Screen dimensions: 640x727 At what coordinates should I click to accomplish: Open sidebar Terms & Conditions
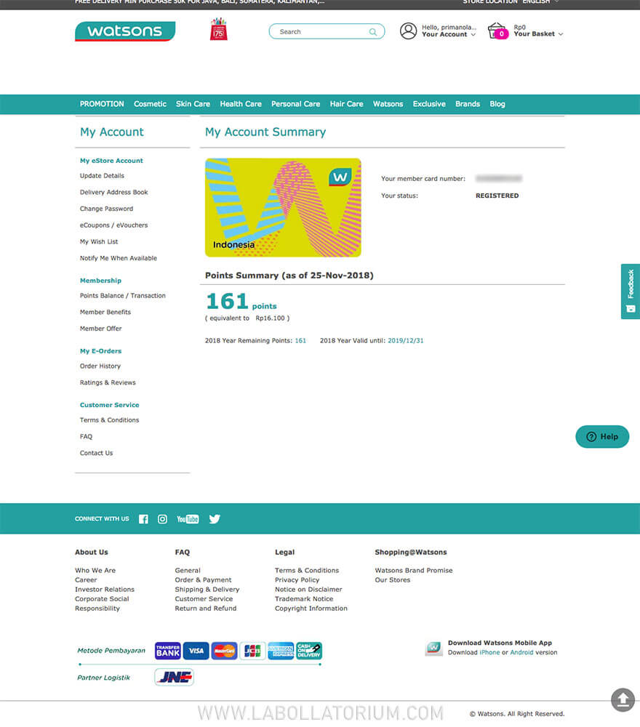click(x=109, y=420)
